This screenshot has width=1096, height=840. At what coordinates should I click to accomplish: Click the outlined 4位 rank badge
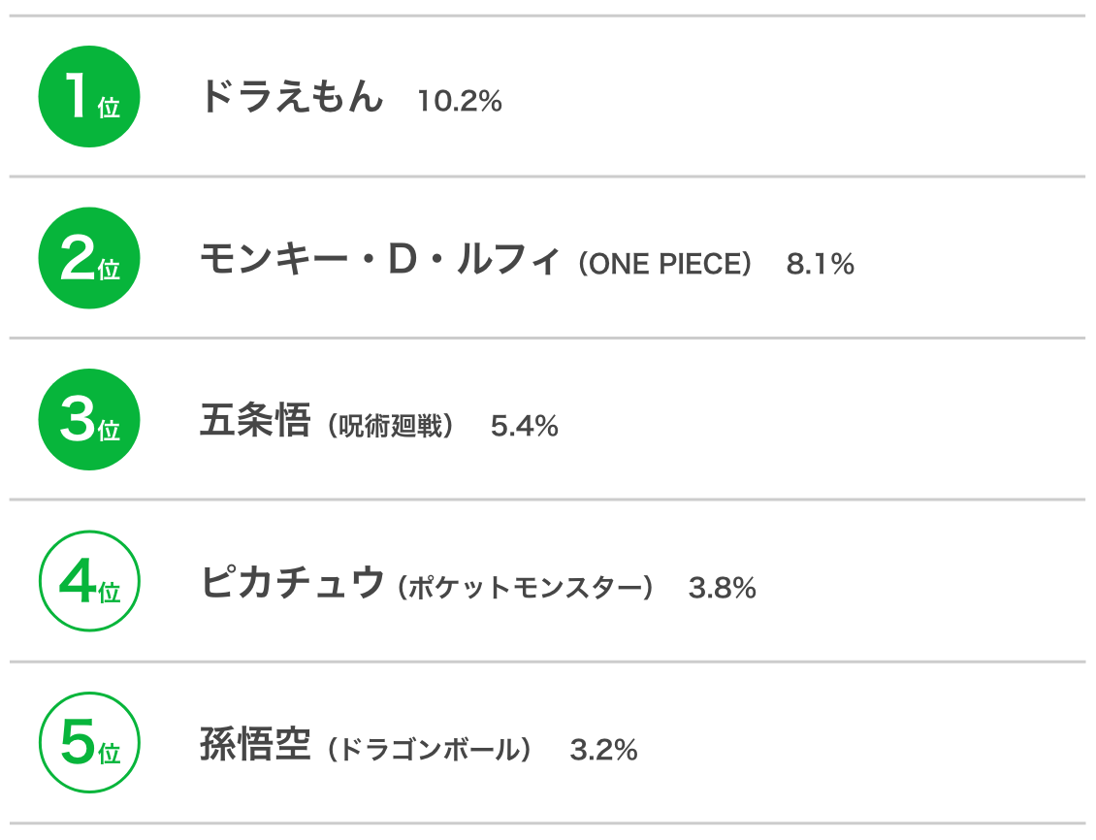point(89,581)
